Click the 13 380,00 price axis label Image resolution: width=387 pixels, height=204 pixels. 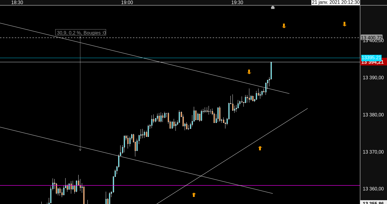(x=373, y=115)
